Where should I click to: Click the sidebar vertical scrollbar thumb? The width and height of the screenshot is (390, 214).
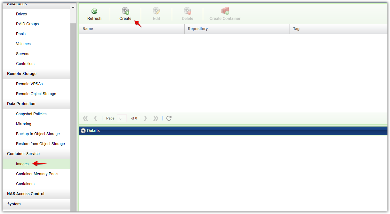pyautogui.click(x=73, y=117)
